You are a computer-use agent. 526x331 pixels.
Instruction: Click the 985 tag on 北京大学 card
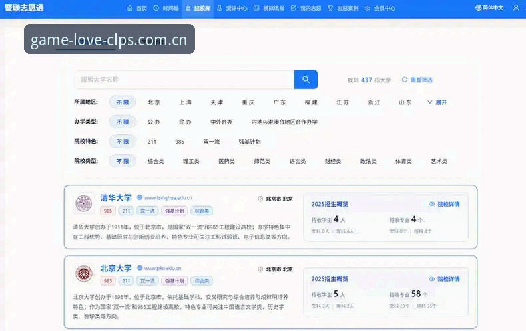pyautogui.click(x=108, y=280)
